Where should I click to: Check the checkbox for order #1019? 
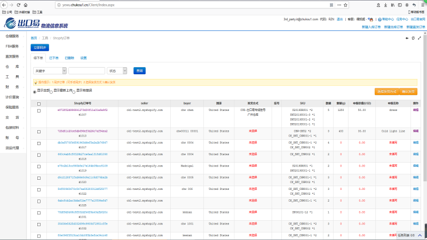tap(39, 166)
